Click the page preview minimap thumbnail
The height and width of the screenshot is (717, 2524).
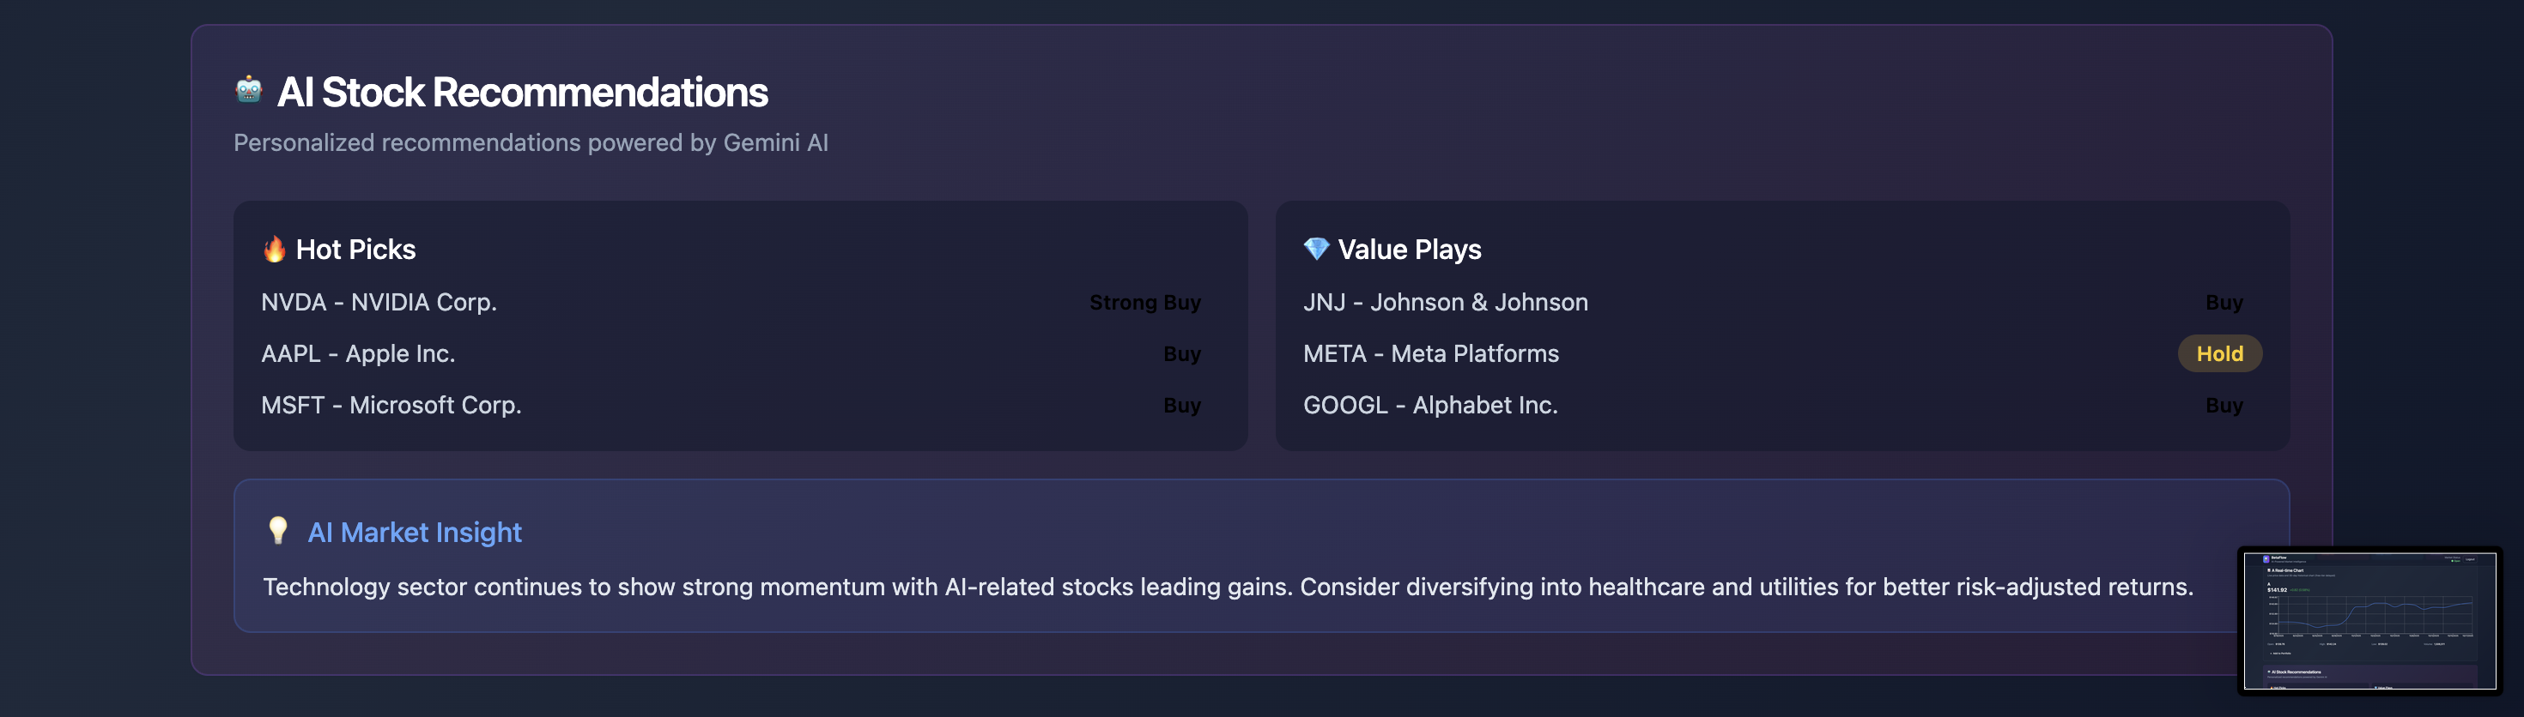pos(2369,621)
